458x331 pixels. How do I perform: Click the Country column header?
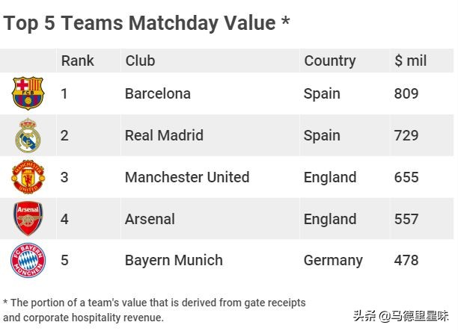pyautogui.click(x=329, y=61)
